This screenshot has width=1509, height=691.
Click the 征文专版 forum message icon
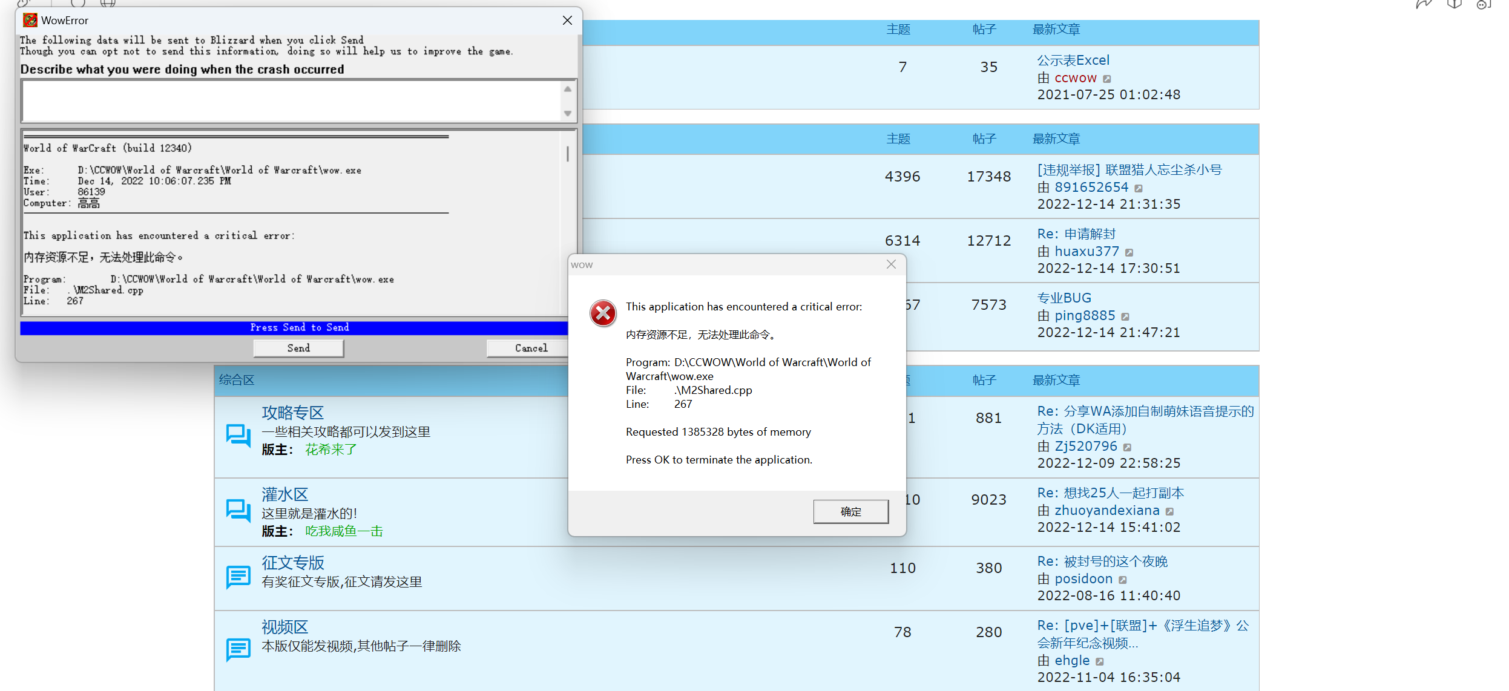point(238,577)
